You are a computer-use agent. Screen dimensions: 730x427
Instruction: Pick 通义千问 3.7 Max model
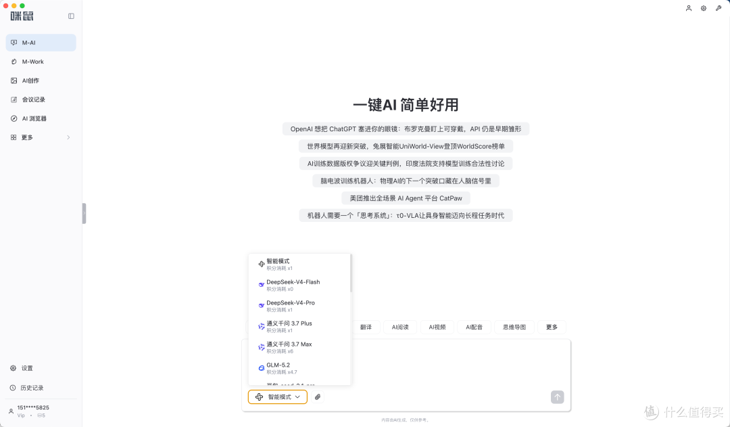click(299, 347)
